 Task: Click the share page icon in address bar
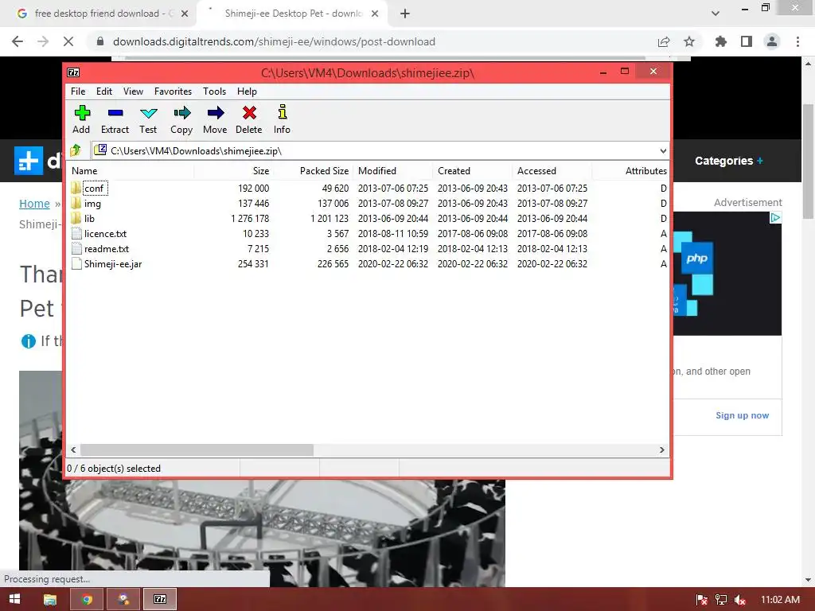coord(664,41)
